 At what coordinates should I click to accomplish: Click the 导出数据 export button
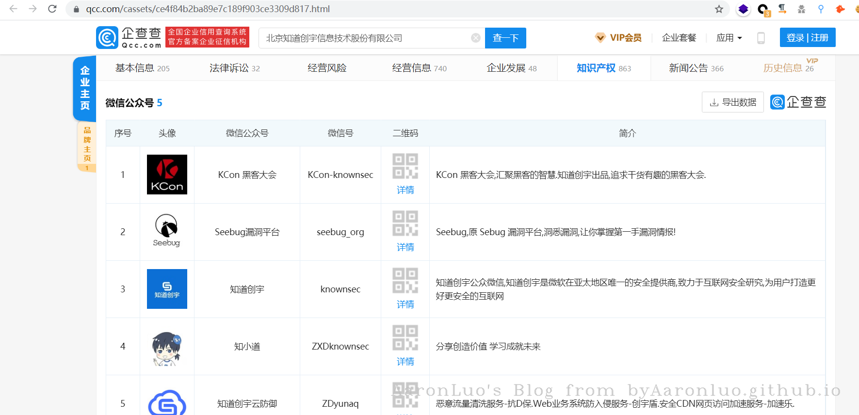click(732, 102)
